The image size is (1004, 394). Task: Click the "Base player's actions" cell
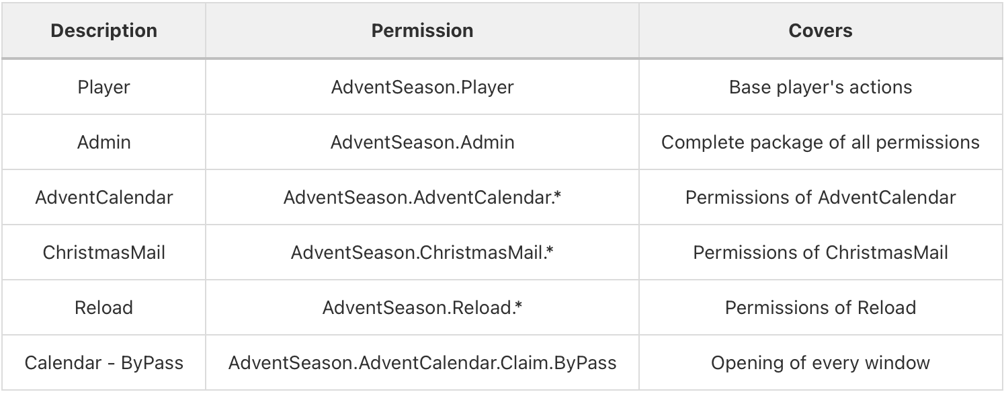click(820, 87)
